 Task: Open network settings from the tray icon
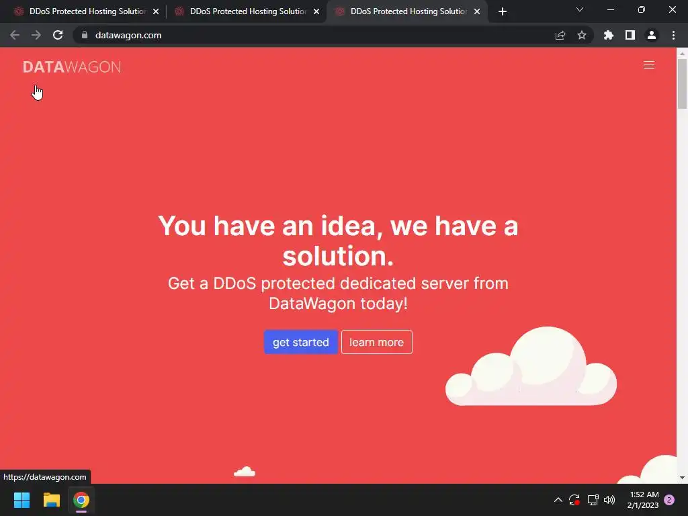(x=593, y=500)
